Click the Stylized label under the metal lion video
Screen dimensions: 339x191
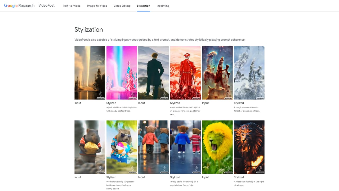tap(239, 177)
